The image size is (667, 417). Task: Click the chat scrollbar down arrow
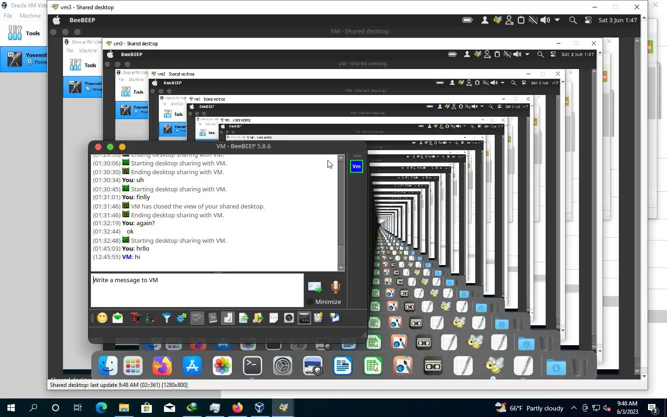pyautogui.click(x=341, y=268)
